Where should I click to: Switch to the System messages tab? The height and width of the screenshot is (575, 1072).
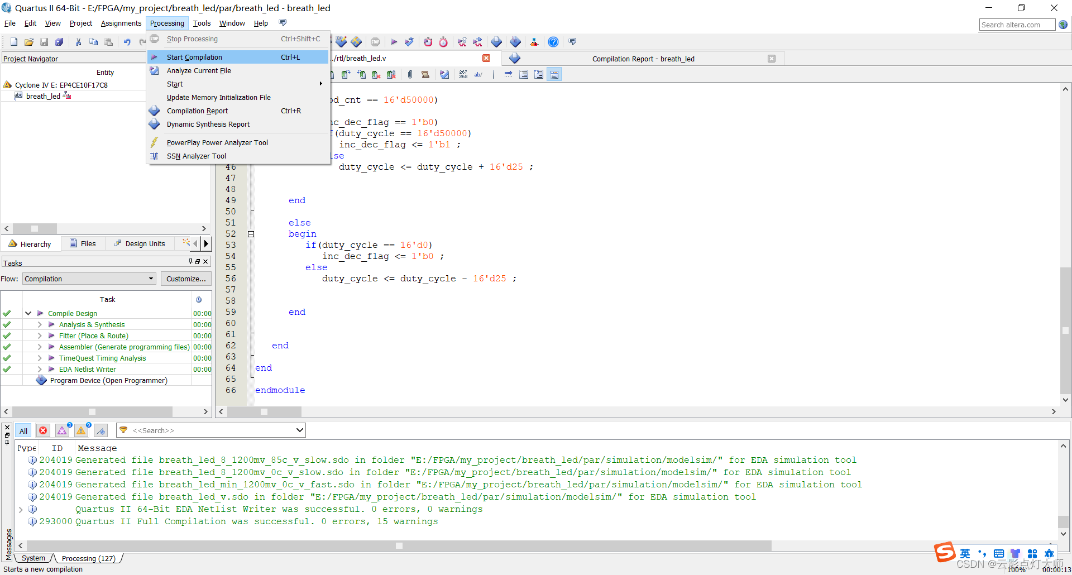[33, 558]
